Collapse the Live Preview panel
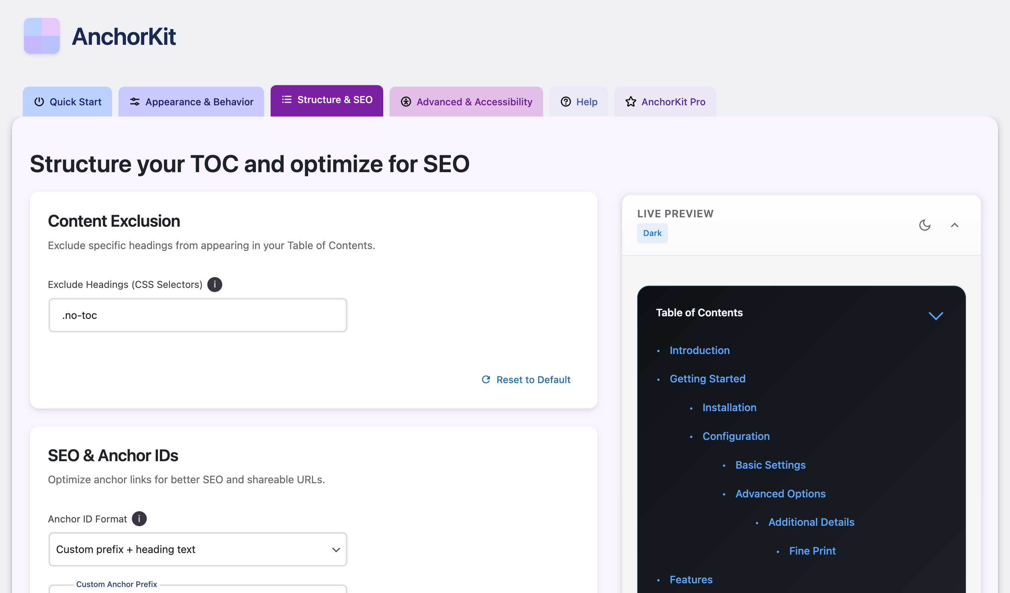 pos(955,225)
